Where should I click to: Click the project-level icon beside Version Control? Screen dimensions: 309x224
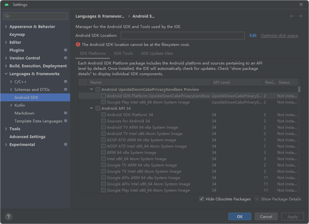(x=66, y=58)
